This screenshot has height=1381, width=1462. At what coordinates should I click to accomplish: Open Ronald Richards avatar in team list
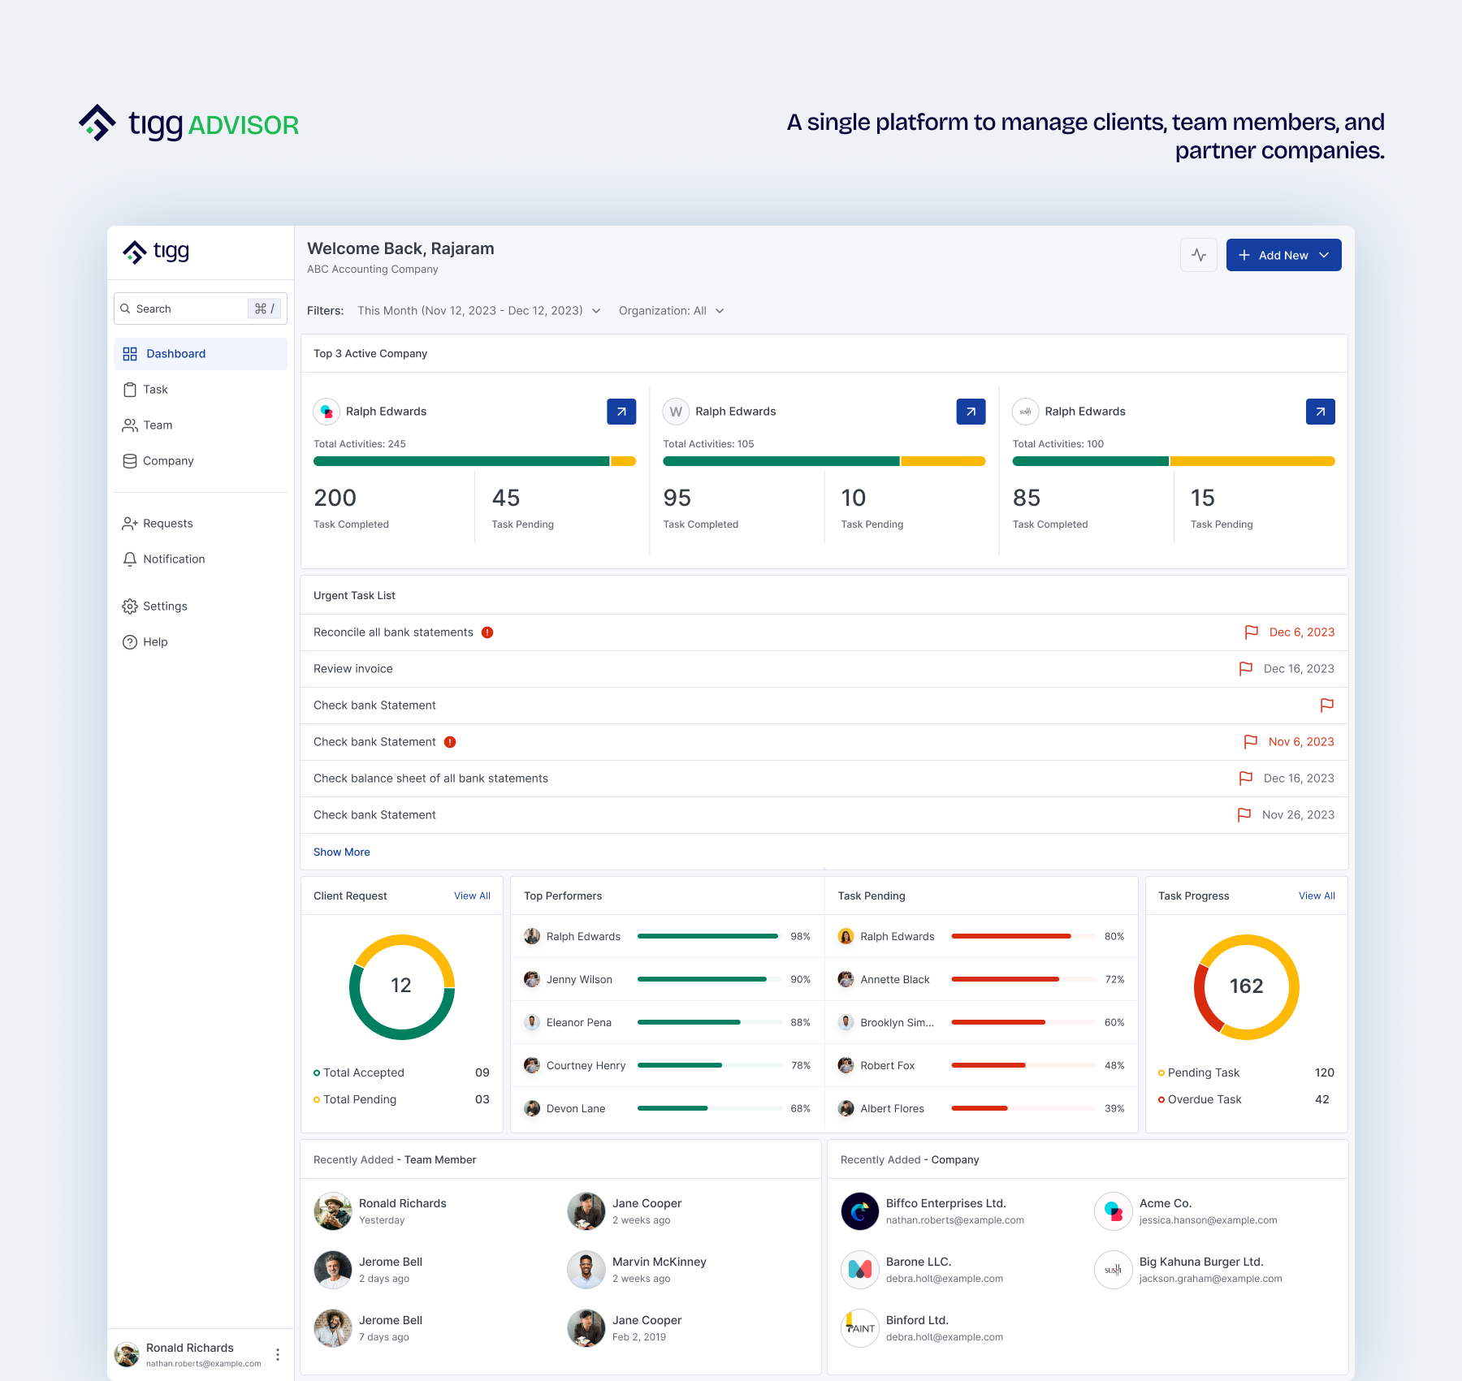[x=333, y=1211]
